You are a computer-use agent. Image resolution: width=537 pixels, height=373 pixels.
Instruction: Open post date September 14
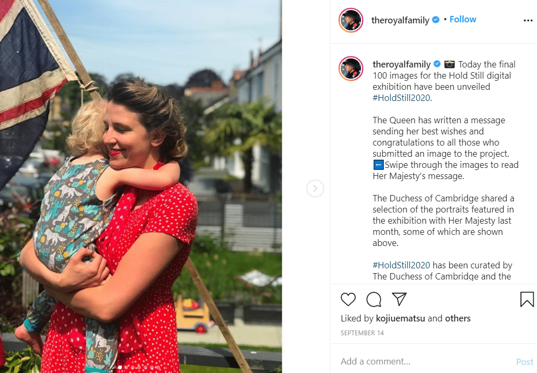[x=362, y=333]
